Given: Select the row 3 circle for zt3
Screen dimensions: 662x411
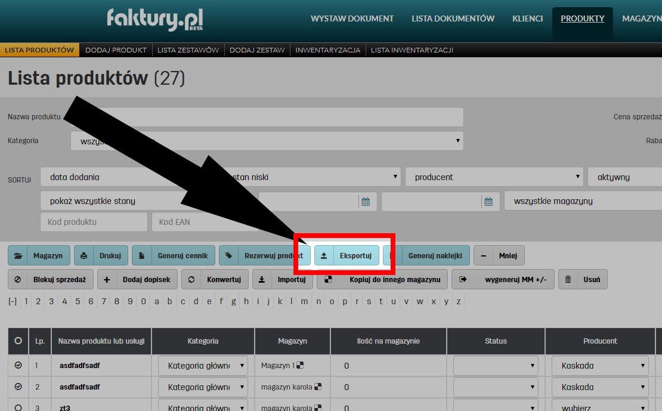Looking at the screenshot, I should [x=17, y=408].
